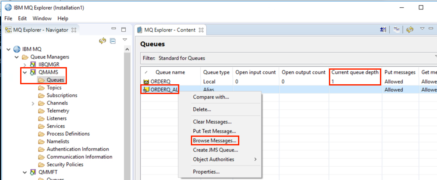
Task: Click the Security Policies folder icon
Action: tap(42, 165)
